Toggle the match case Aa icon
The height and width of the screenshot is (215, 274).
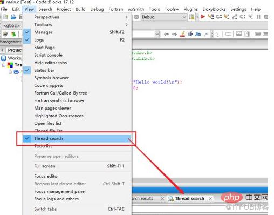pyautogui.click(x=198, y=34)
